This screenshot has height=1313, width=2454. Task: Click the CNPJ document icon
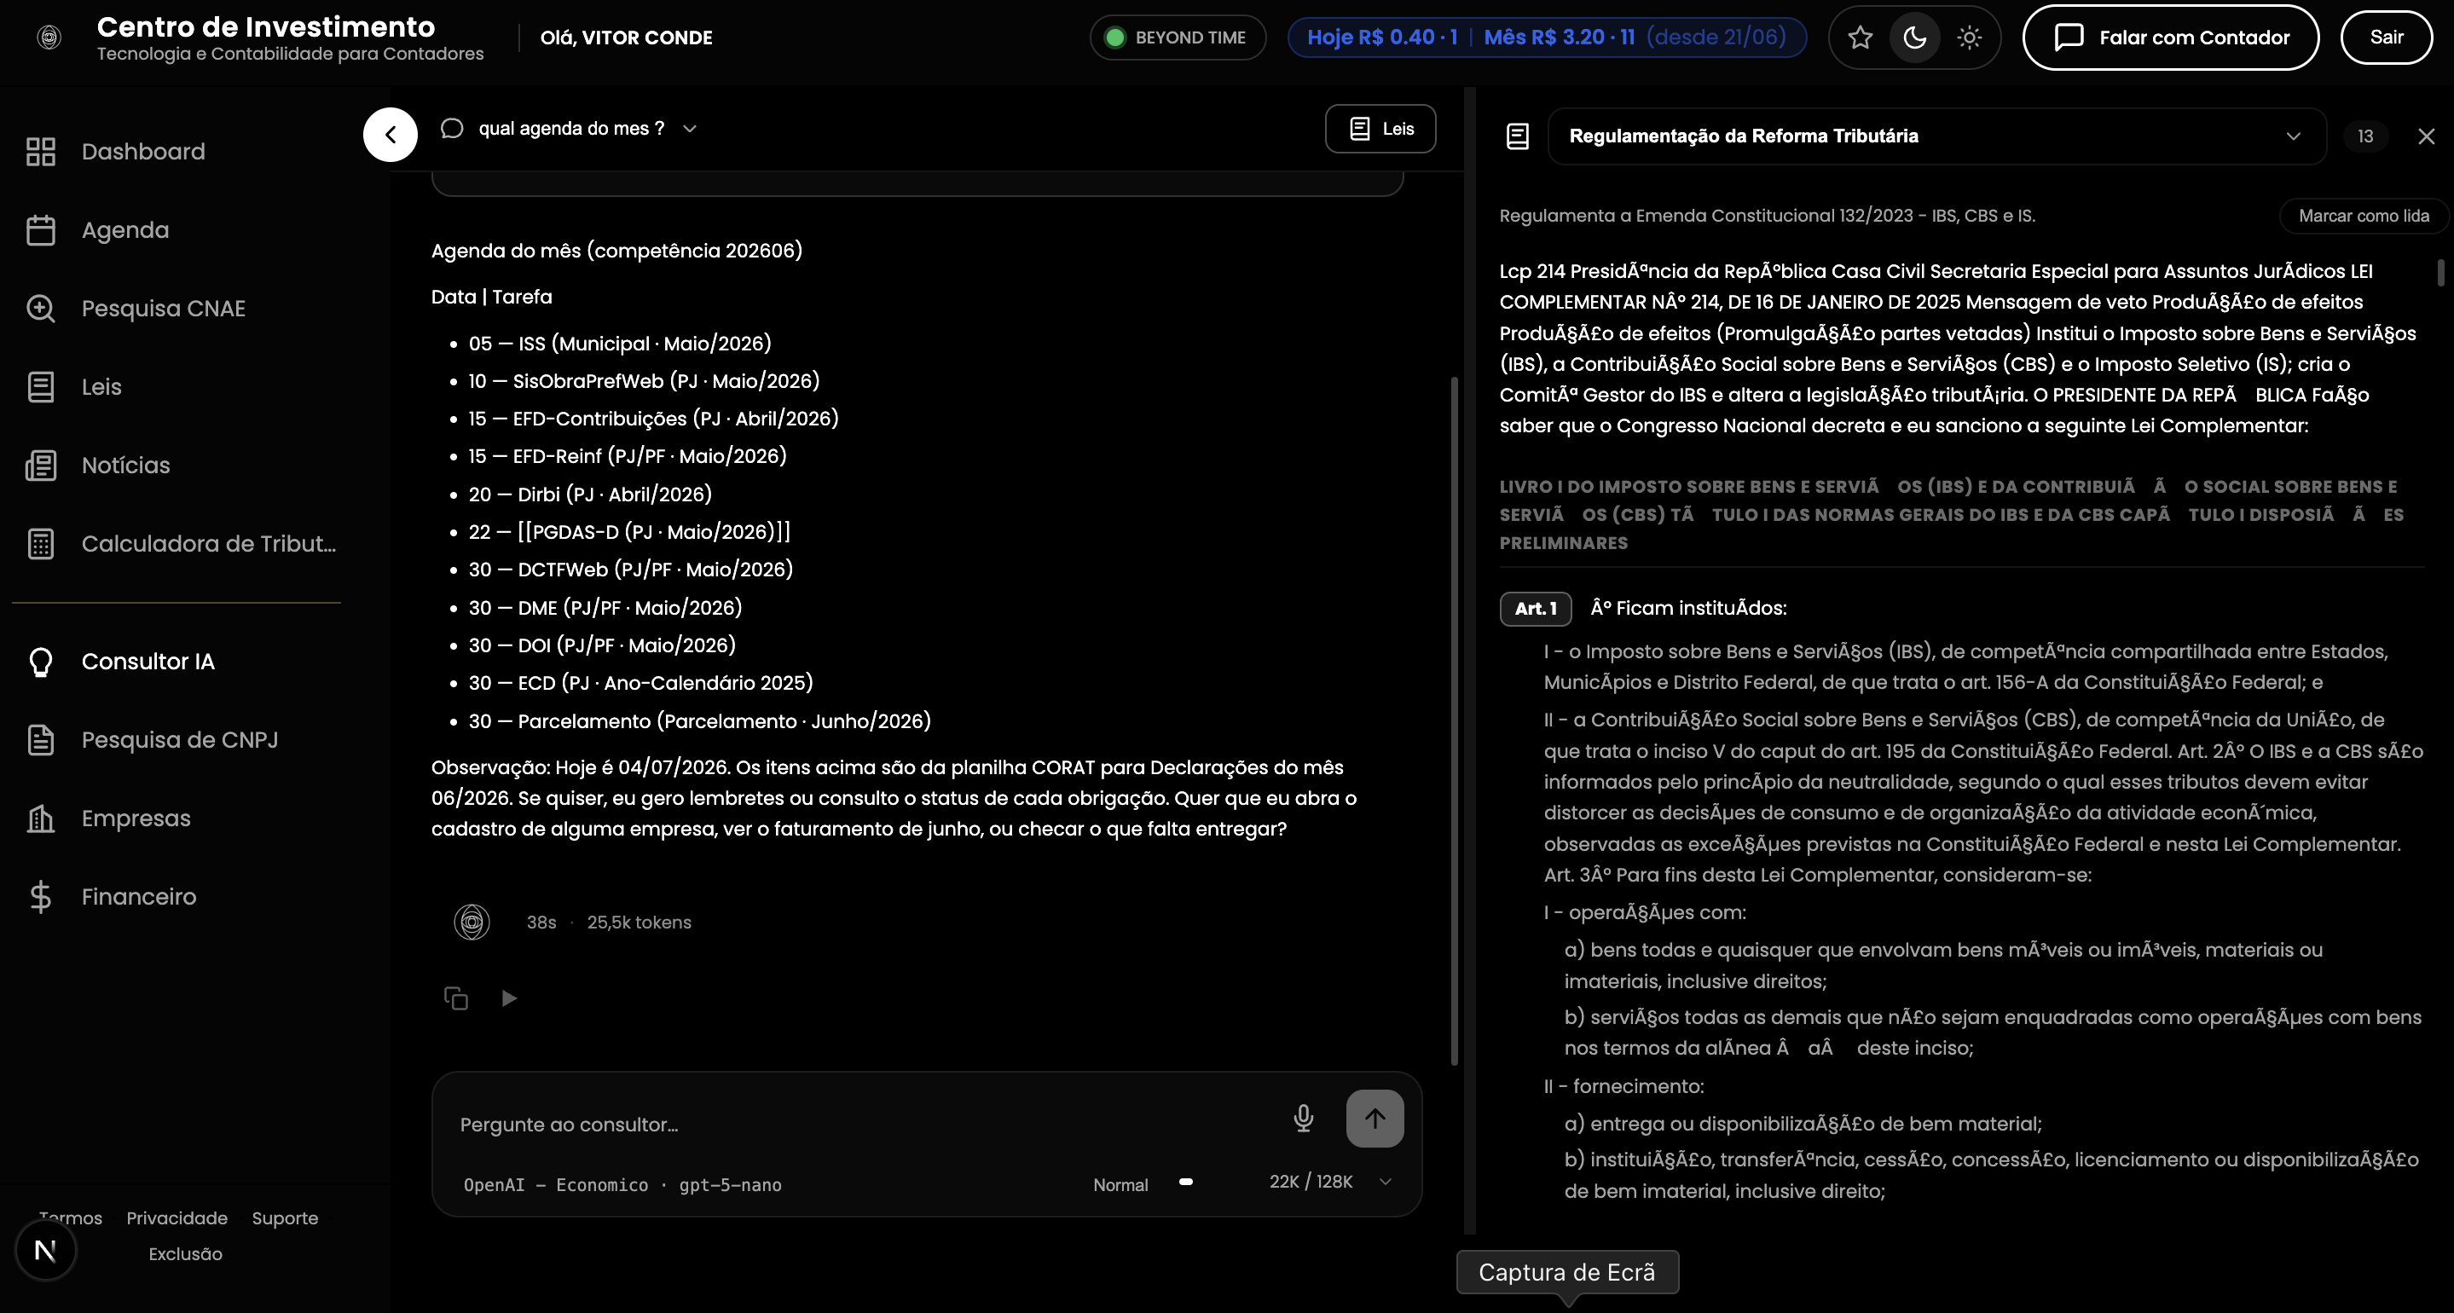point(41,739)
